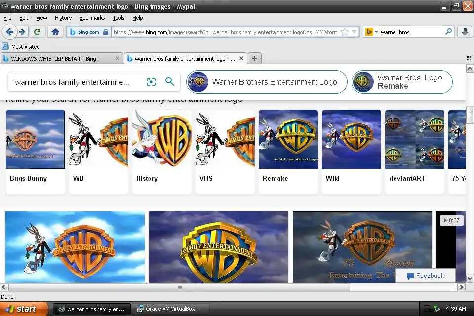Switch to Oracle VM VirtualBox taskbar item

click(170, 309)
